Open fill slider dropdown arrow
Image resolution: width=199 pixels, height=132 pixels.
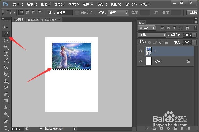tap(194, 42)
